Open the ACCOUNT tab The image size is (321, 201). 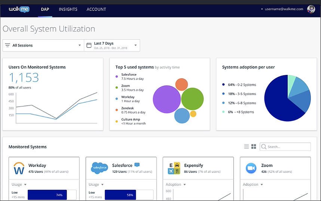(x=96, y=9)
